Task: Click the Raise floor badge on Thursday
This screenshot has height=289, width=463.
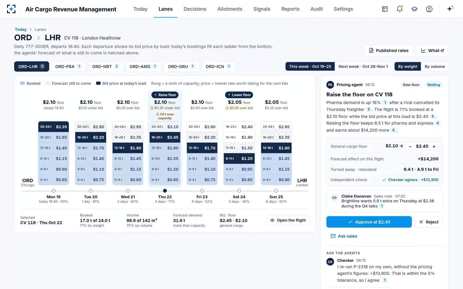Action: coord(165,95)
